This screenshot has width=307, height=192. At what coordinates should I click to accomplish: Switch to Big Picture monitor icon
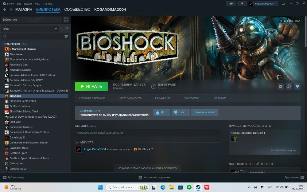click(x=283, y=4)
